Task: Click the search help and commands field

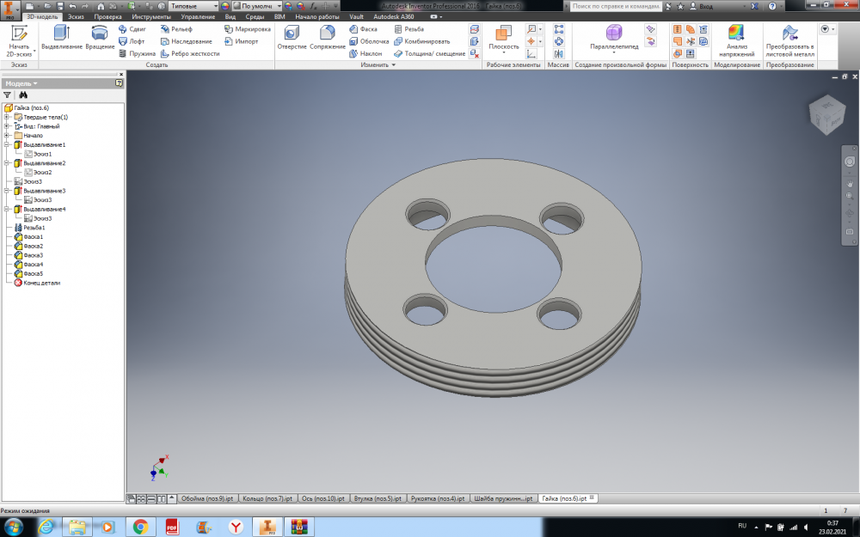Action: (616, 6)
